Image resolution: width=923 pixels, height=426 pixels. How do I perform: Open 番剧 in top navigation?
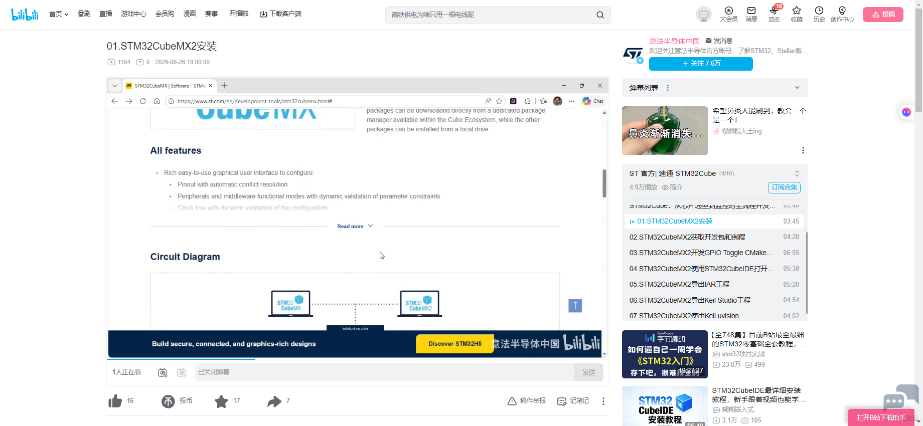point(84,14)
